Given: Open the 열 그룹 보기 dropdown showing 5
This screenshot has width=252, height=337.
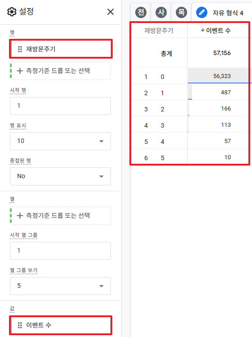Looking at the screenshot, I should click(60, 286).
